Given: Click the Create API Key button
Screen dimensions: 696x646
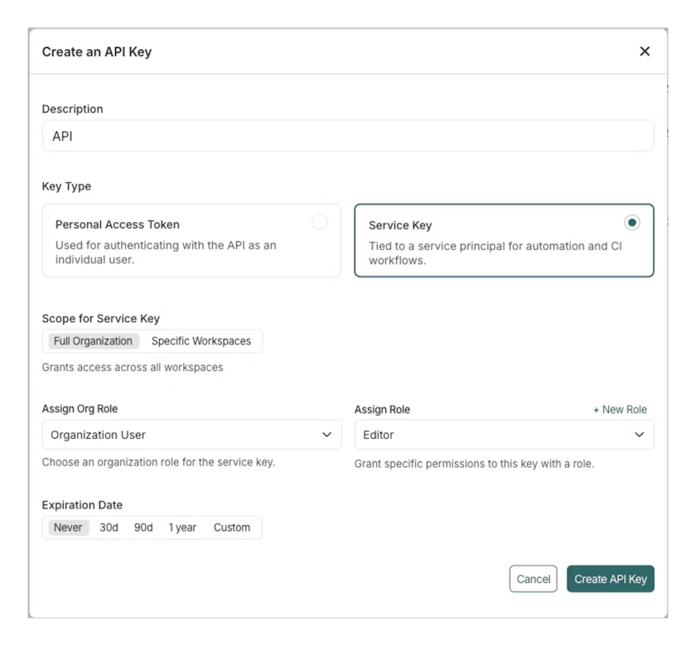Looking at the screenshot, I should (x=610, y=578).
